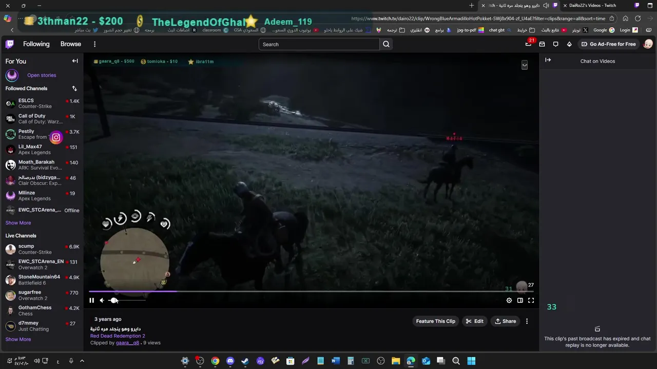Open the Windows Start button
This screenshot has width=657, height=369.
pyautogui.click(x=471, y=361)
